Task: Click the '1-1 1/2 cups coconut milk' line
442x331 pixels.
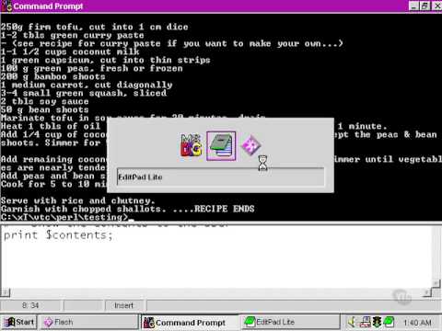Action: tap(70, 51)
